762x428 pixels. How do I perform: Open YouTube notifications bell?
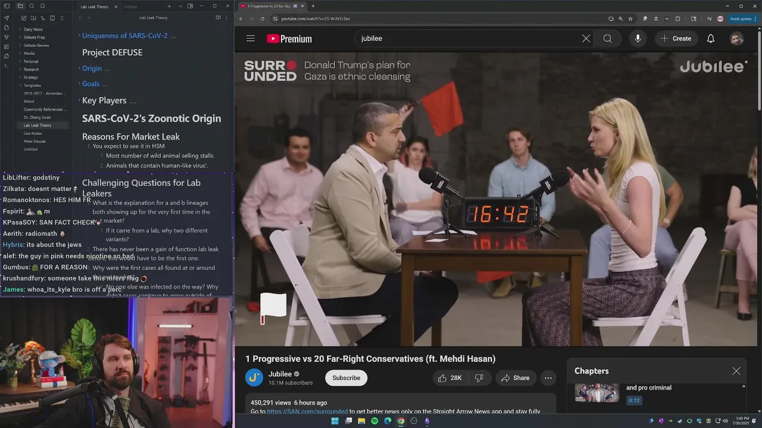[710, 39]
